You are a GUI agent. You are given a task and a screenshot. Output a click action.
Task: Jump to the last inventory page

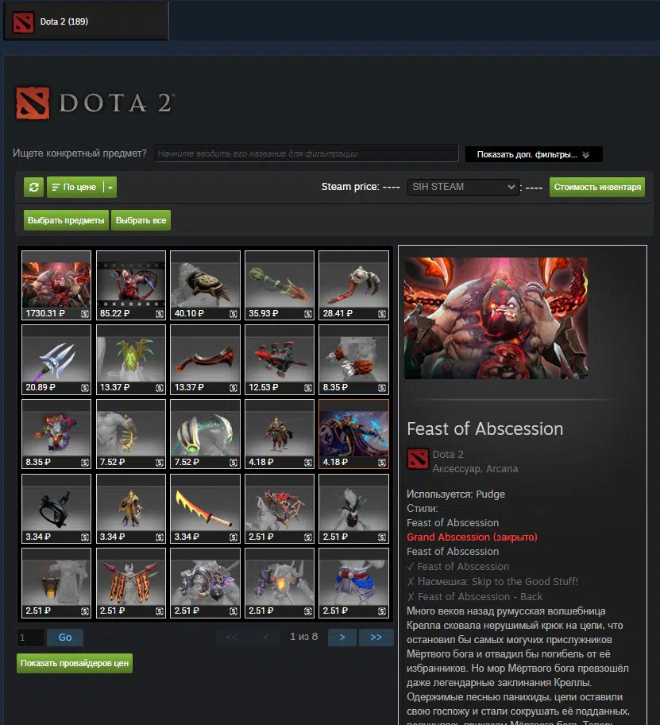[x=376, y=637]
